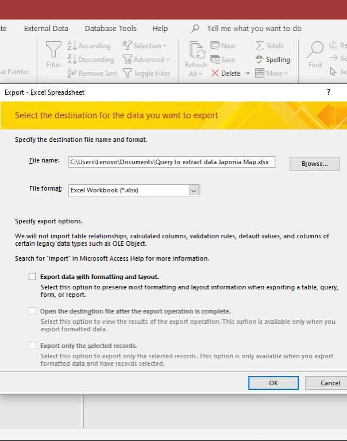Sort records Descending
347x441 pixels.
click(91, 59)
